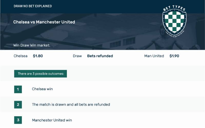Select the Chelsea vs Manchester United title
The width and height of the screenshot is (205, 128).
pos(44,22)
